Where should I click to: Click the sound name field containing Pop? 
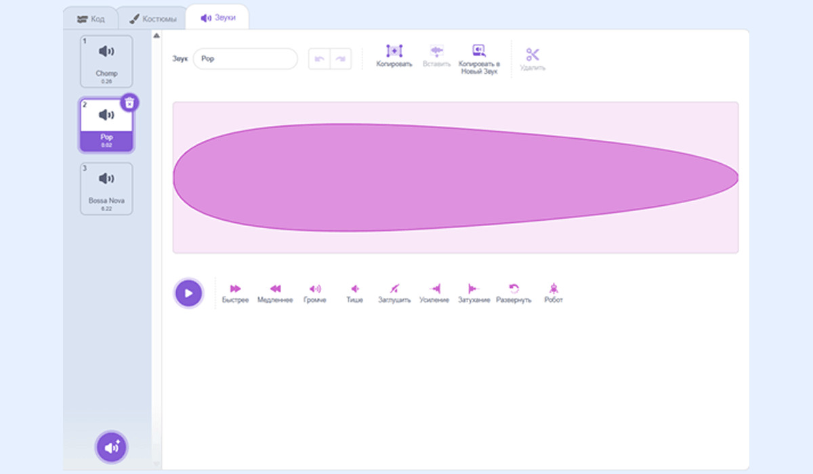coord(245,59)
